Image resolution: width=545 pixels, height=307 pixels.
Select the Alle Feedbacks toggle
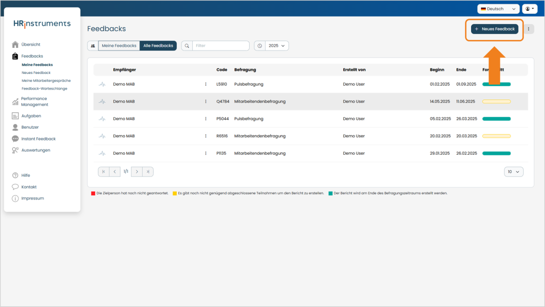[158, 46]
